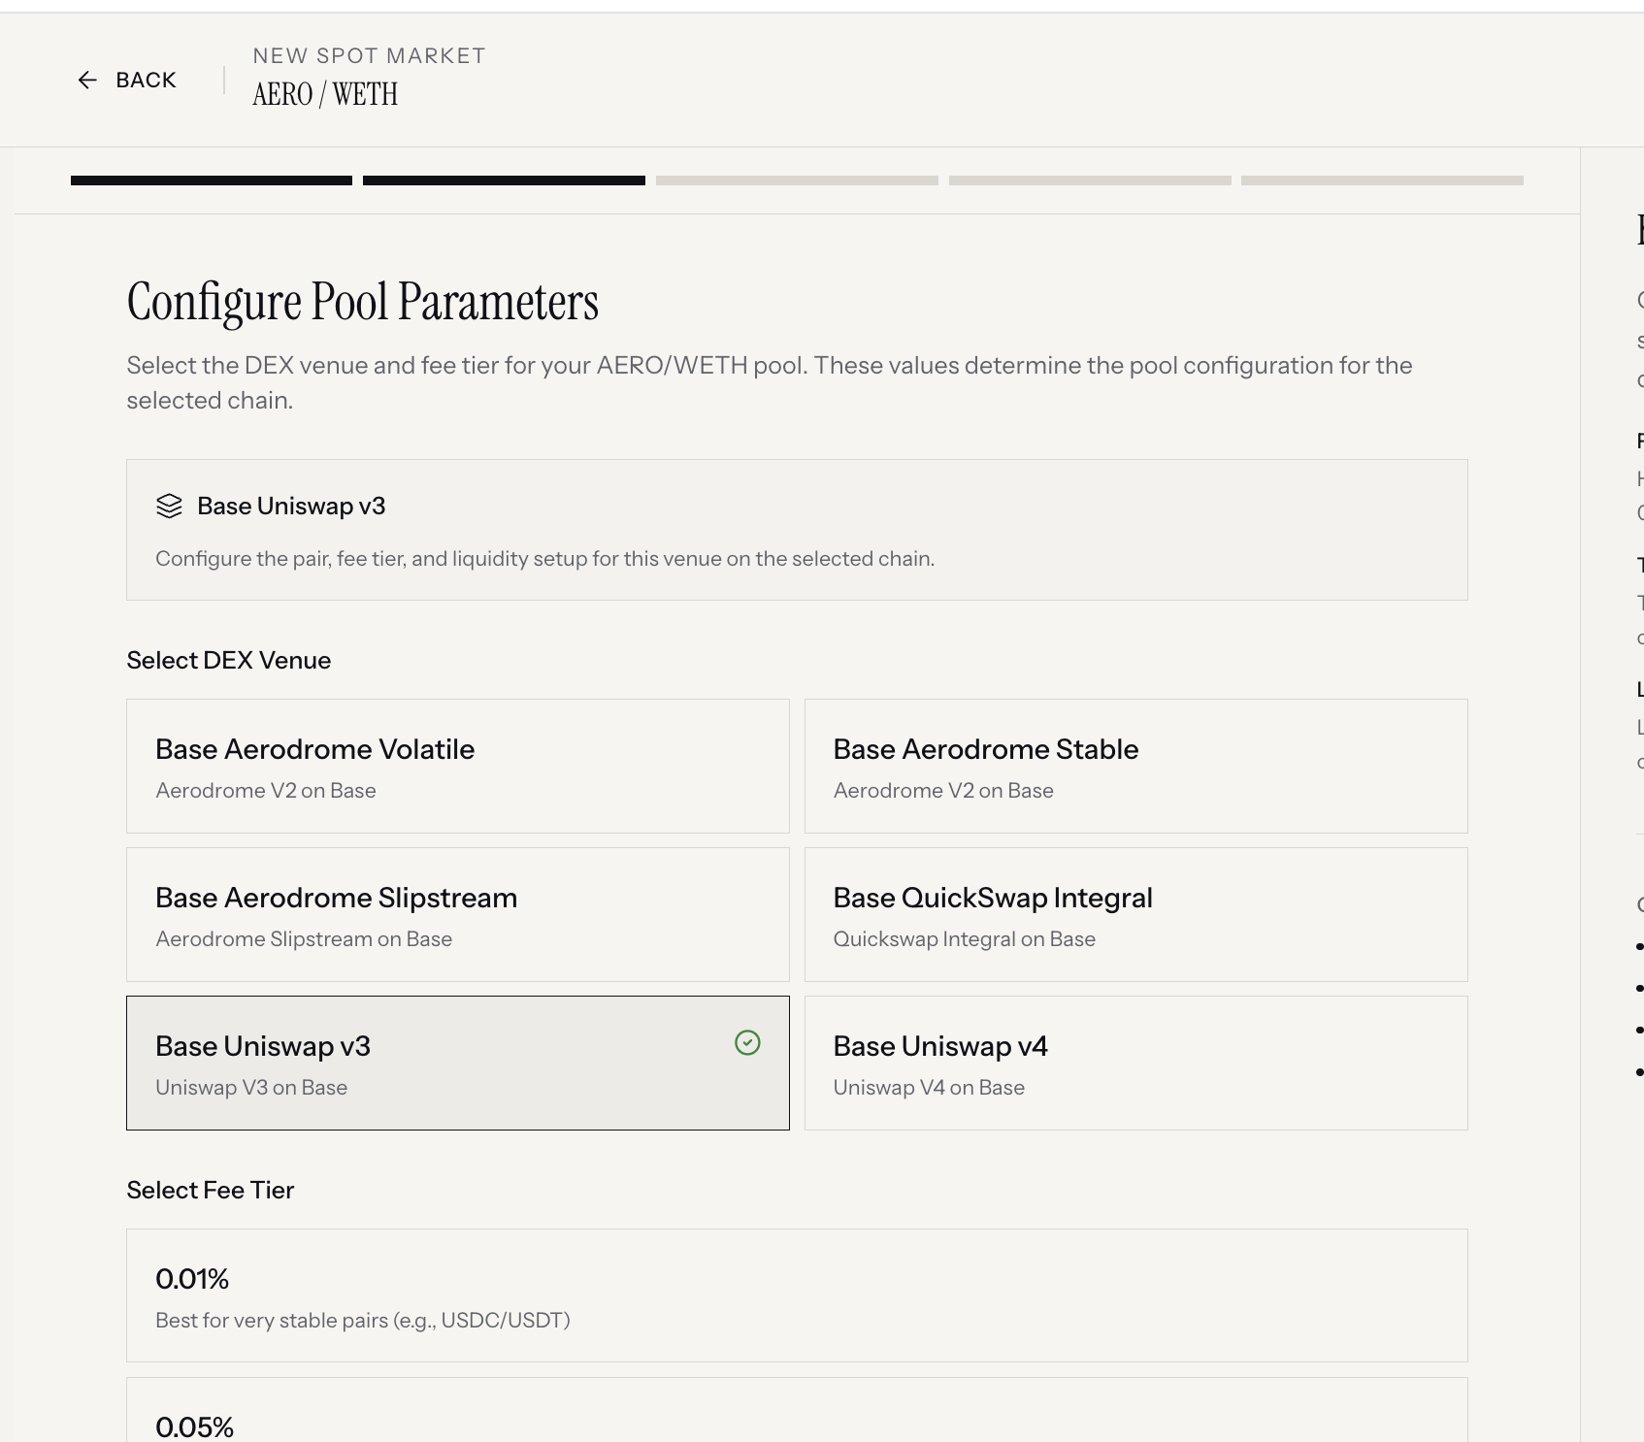
Task: Click the fourth progress step bar
Action: tap(1090, 180)
